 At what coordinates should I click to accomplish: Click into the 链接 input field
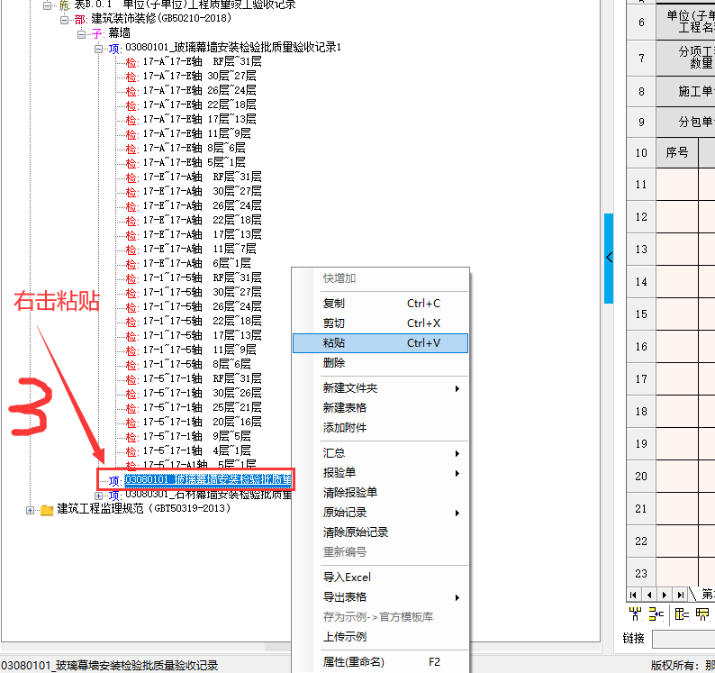click(x=683, y=639)
